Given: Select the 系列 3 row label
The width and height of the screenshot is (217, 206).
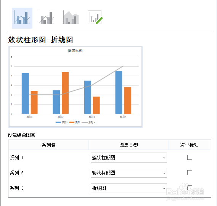Looking at the screenshot, I should [16, 188].
